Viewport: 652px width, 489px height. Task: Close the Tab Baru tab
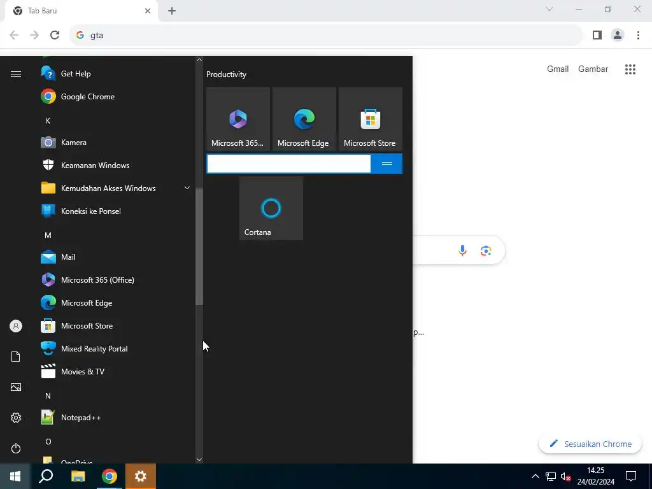click(148, 11)
